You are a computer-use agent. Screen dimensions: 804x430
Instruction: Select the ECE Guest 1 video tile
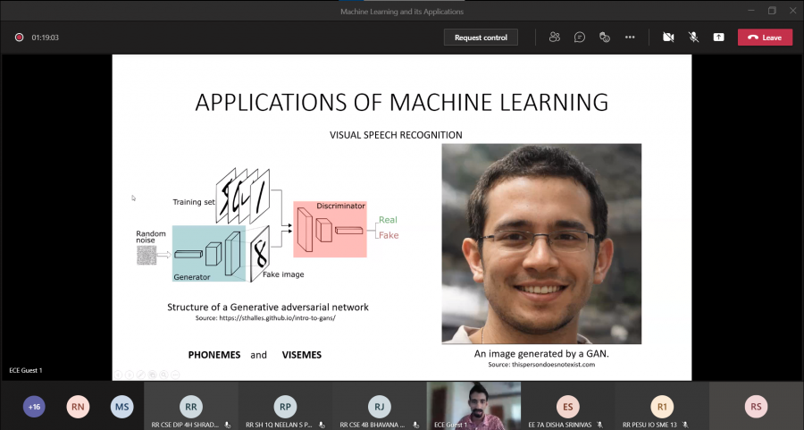click(473, 407)
